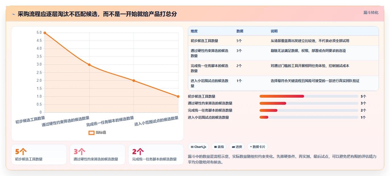The height and width of the screenshot is (176, 390).
Task: Click chart x-axis label 初步候选工具数量
Action: pyautogui.click(x=30, y=119)
